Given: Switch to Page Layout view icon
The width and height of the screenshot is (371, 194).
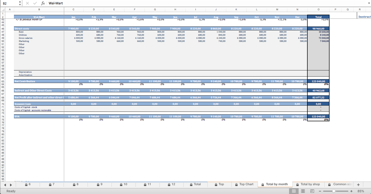Looking at the screenshot, I should click(x=303, y=191).
